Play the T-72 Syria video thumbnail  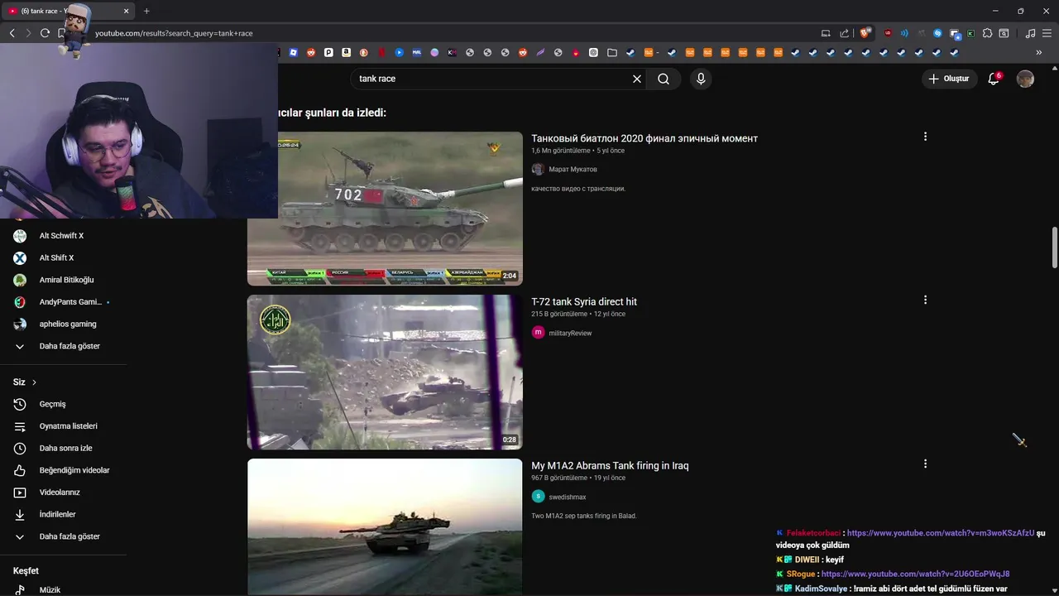pos(385,372)
